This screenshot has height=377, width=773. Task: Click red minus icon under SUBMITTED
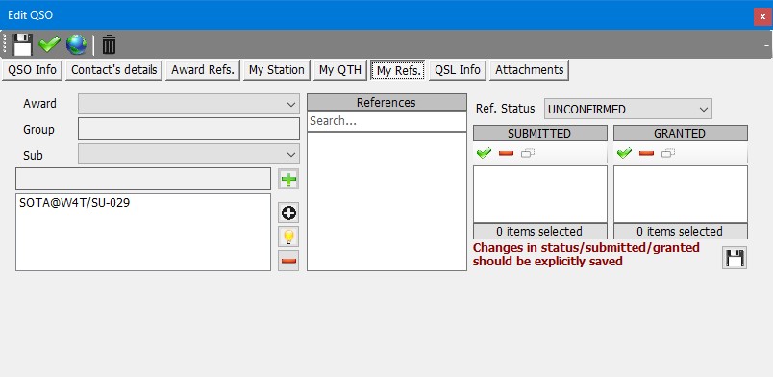click(x=506, y=154)
